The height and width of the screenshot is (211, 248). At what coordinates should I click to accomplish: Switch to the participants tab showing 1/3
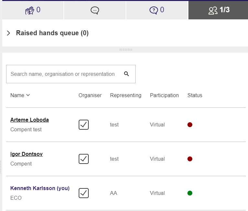pos(218,10)
